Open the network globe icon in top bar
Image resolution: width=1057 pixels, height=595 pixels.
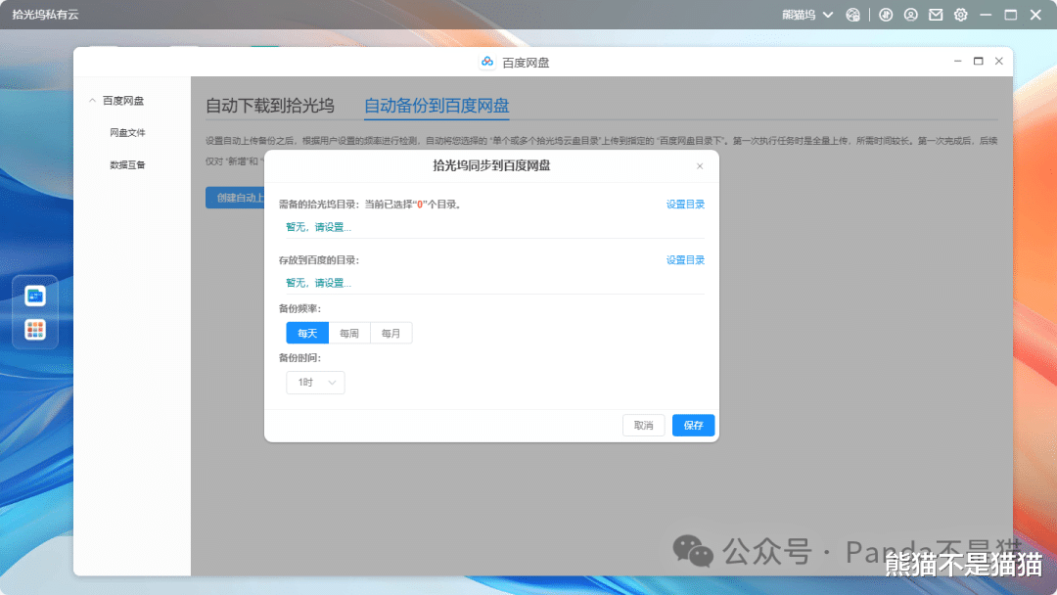(852, 15)
